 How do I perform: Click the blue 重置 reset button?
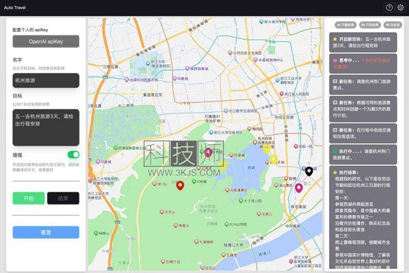[x=46, y=232]
